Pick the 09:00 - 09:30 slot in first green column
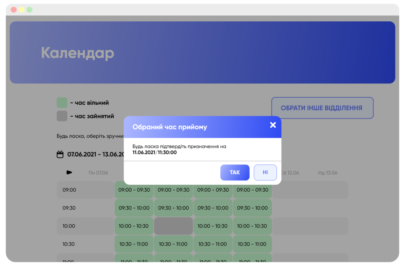This screenshot has height=266, width=405. [134, 190]
